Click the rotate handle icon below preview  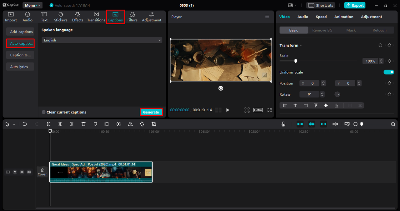[x=221, y=88]
